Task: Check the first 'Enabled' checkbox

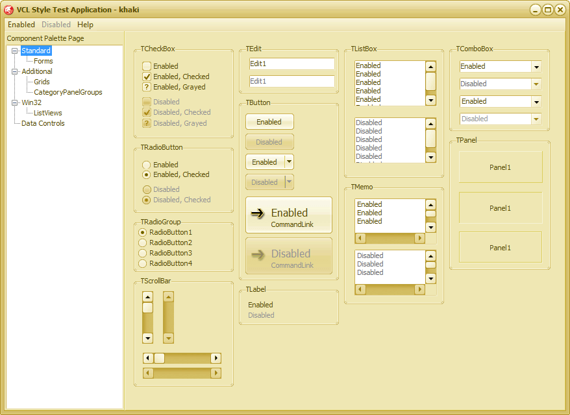Action: (147, 66)
